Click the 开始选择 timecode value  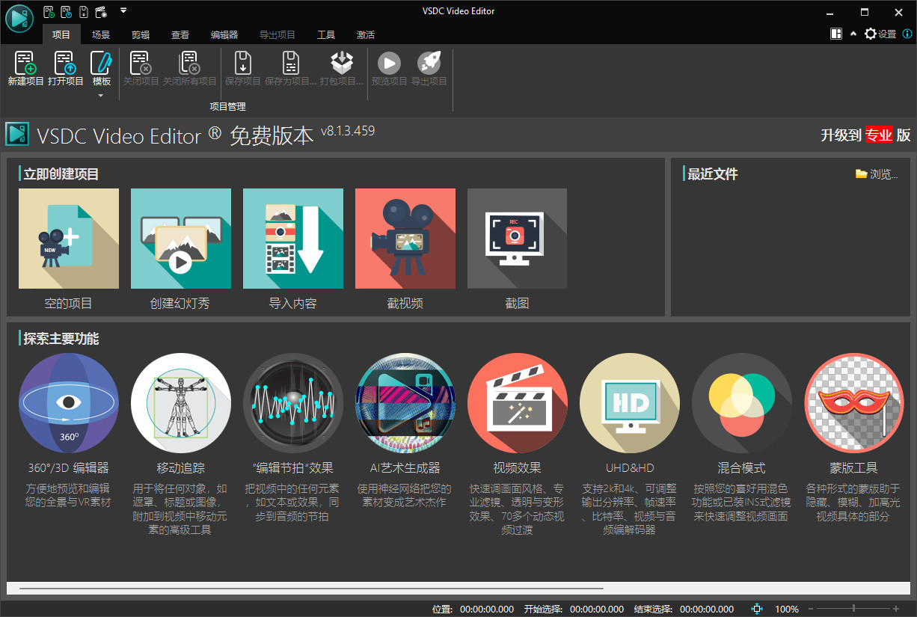tap(597, 610)
